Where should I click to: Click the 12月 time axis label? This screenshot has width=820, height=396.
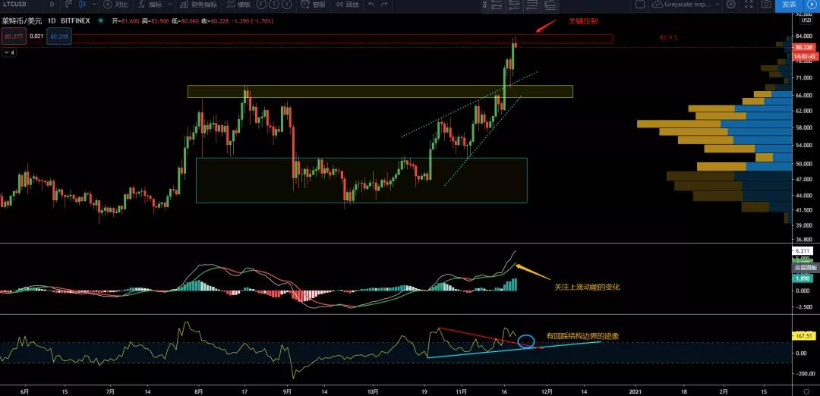[547, 391]
